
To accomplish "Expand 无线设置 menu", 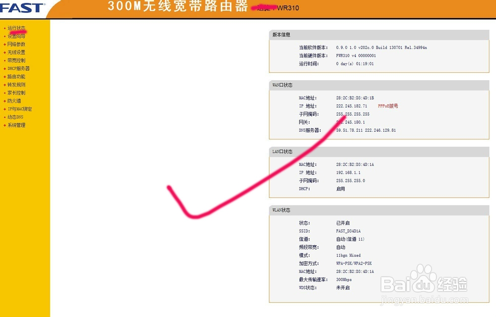I will pyautogui.click(x=16, y=53).
